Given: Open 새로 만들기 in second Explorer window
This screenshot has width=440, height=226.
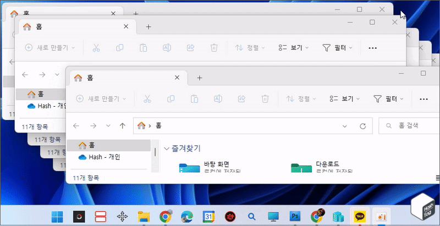Looking at the screenshot, I should [x=50, y=48].
